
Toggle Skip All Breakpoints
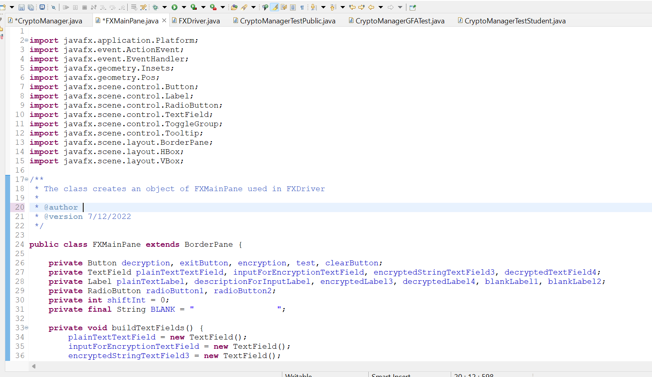(53, 7)
